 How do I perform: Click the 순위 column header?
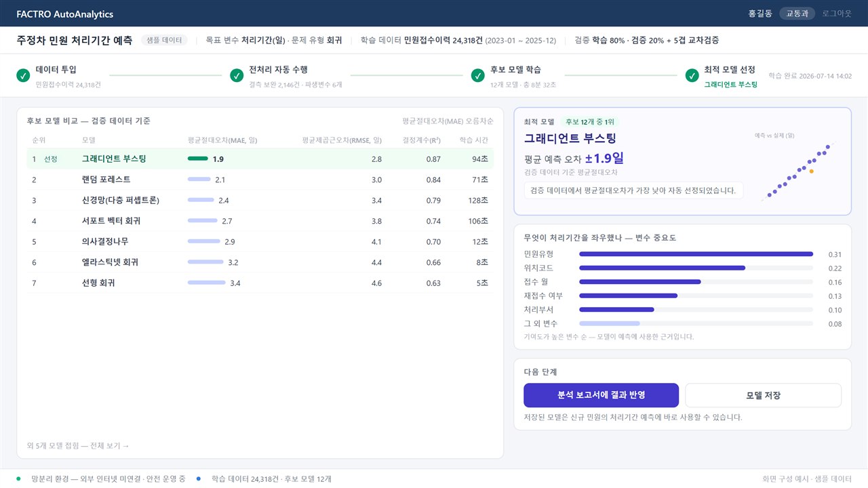(39, 140)
